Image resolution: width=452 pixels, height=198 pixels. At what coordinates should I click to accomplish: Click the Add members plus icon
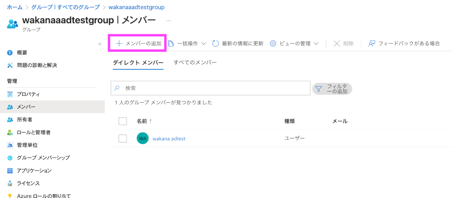(119, 43)
